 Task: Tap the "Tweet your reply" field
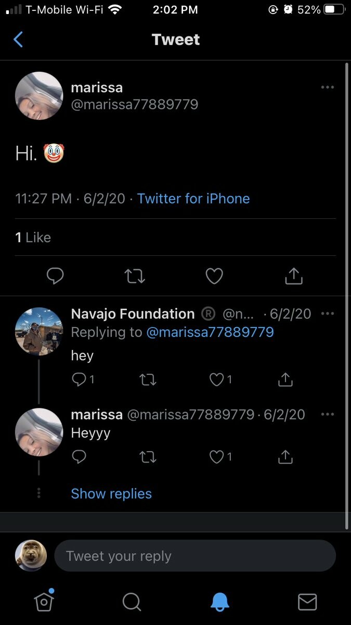195,556
